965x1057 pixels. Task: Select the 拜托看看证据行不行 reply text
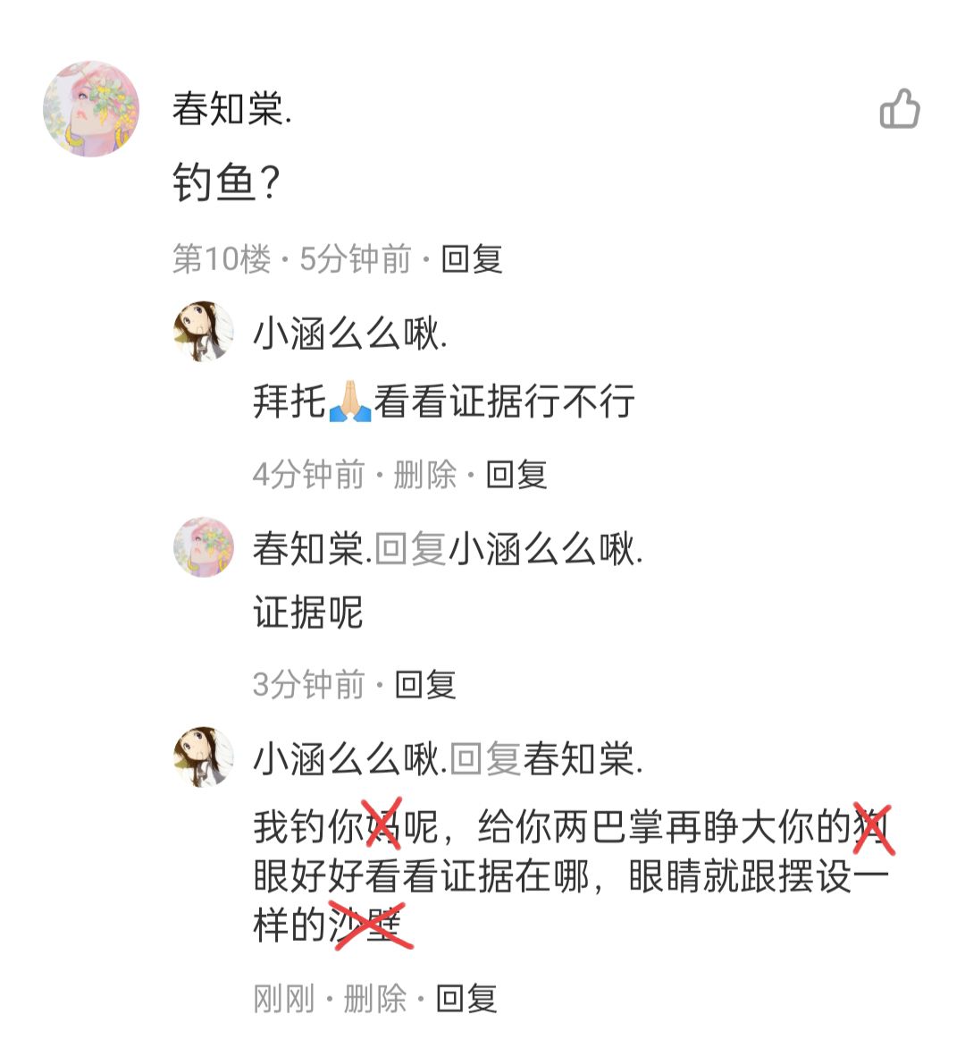pos(444,402)
